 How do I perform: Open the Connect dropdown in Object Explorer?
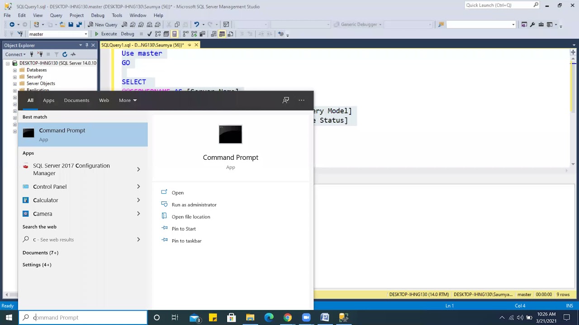pyautogui.click(x=15, y=54)
